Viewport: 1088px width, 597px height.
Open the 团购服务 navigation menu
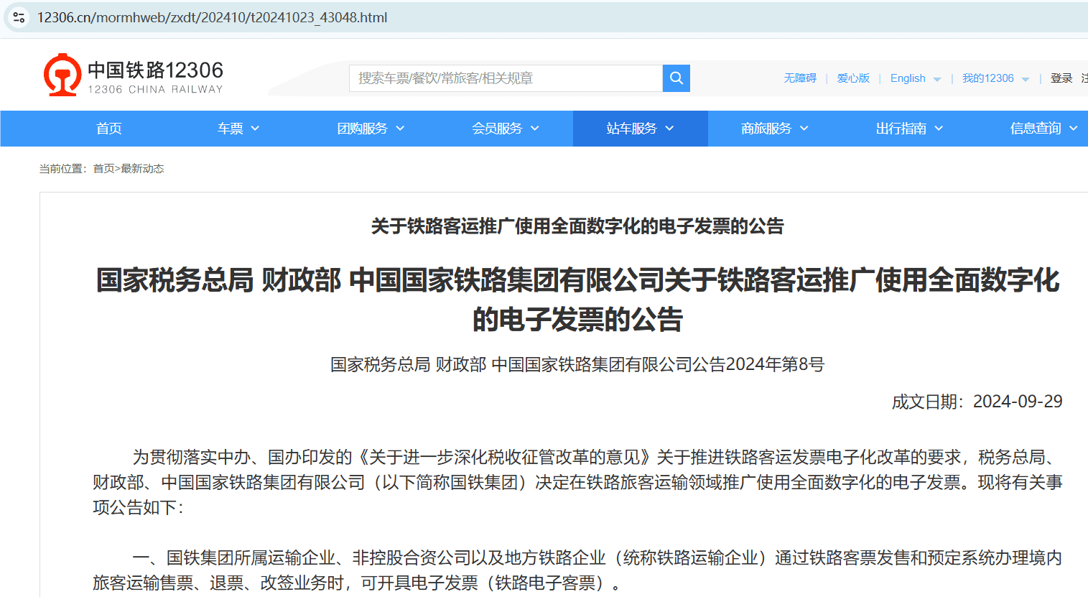[x=362, y=129]
